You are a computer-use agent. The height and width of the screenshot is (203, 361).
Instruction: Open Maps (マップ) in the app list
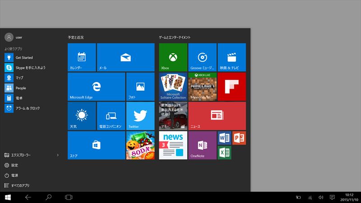[x=32, y=78]
